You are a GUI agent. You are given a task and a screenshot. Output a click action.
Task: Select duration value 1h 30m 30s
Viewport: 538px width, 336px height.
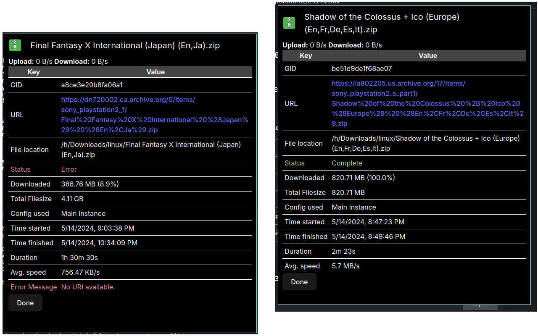[79, 257]
